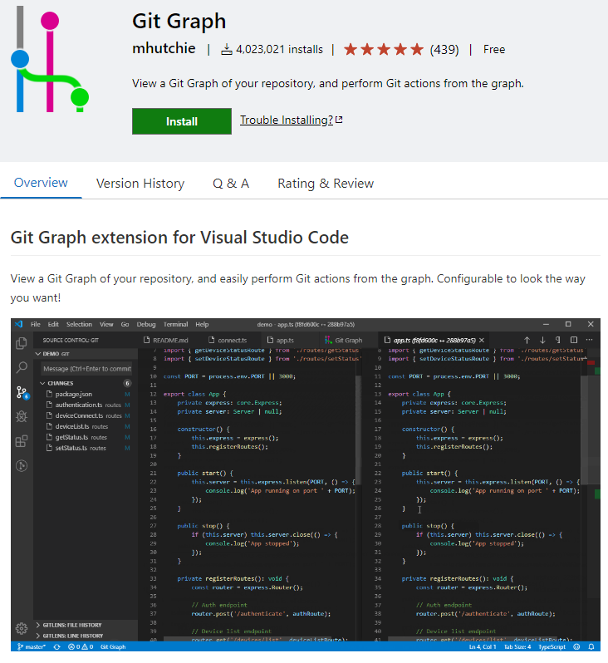This screenshot has height=663, width=608.
Task: Click the notifications bell in status bar
Action: click(591, 647)
